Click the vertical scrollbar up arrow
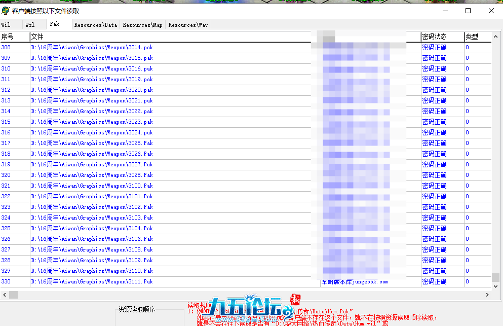The height and width of the screenshot is (326, 503). pos(495,37)
